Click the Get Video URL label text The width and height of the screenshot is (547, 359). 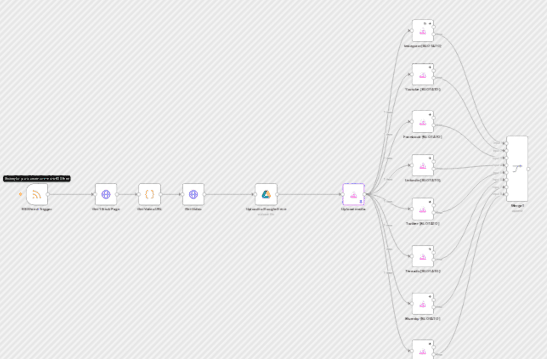(150, 209)
